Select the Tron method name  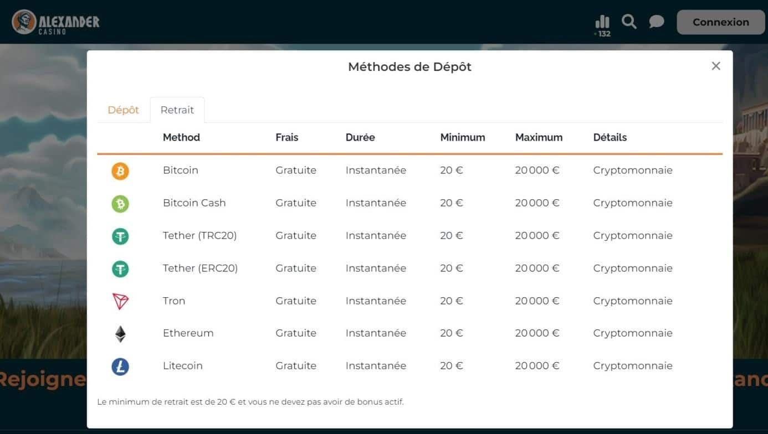[174, 301]
